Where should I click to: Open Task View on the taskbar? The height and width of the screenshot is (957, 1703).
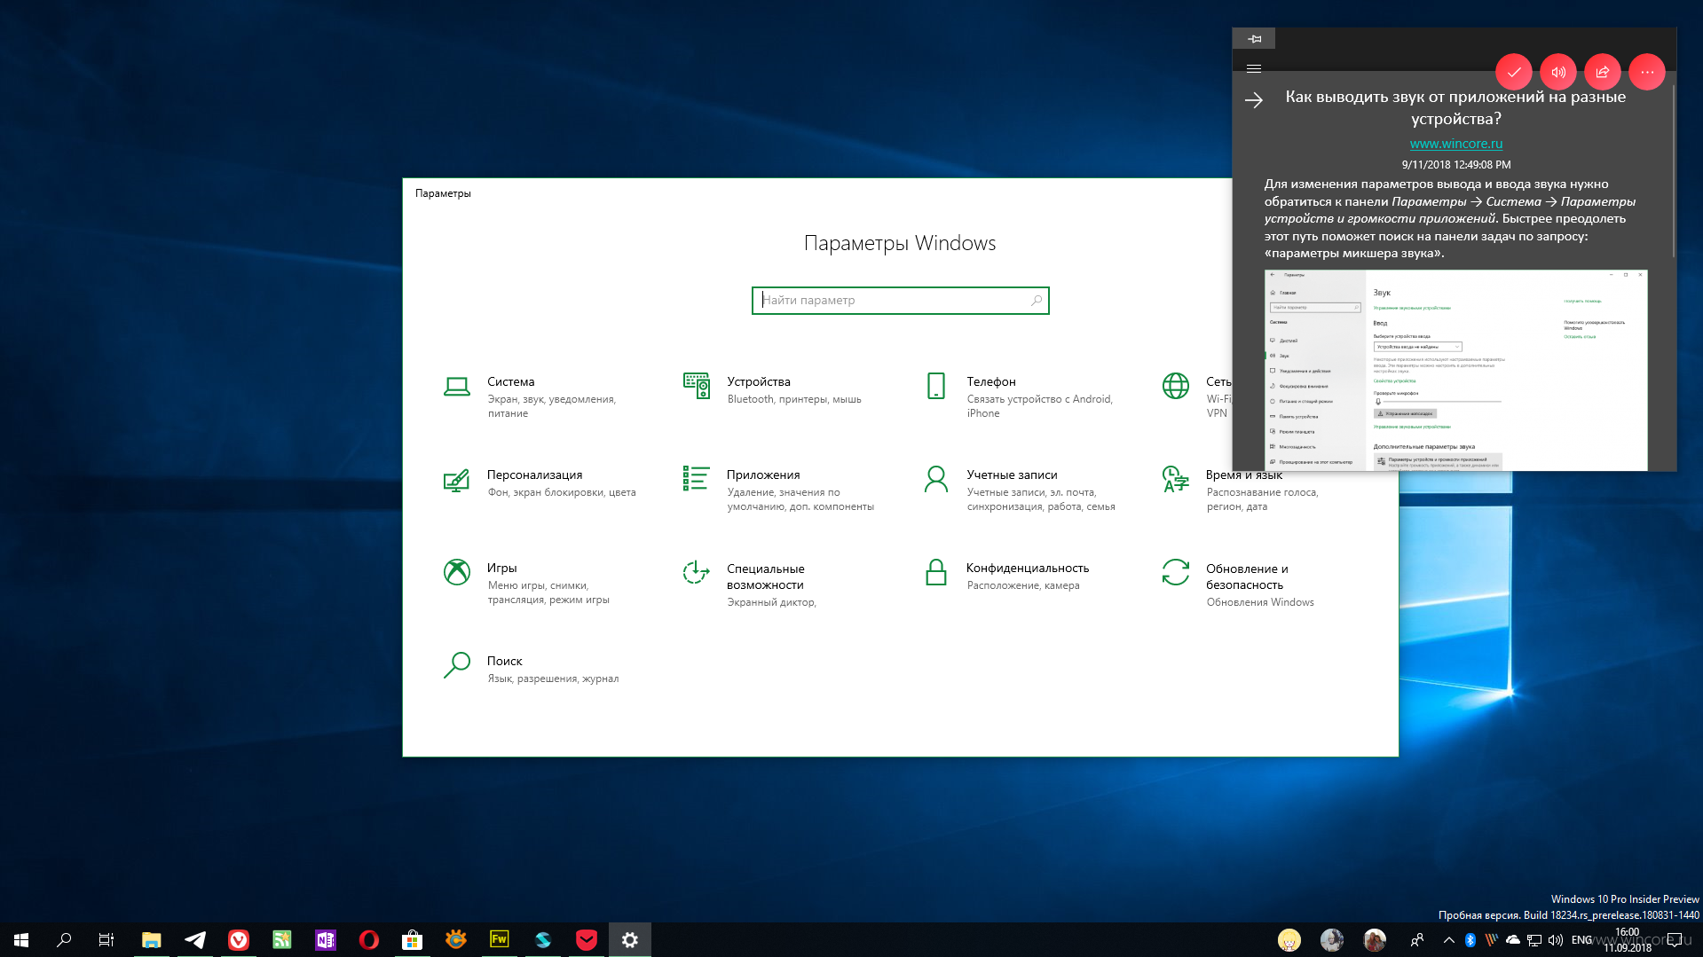(106, 939)
